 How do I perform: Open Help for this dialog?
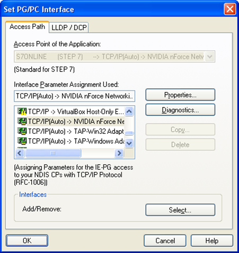(212, 241)
